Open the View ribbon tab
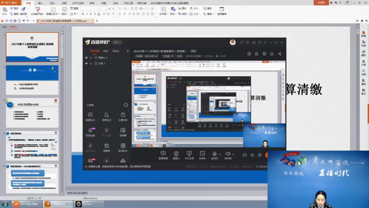 click(103, 3)
